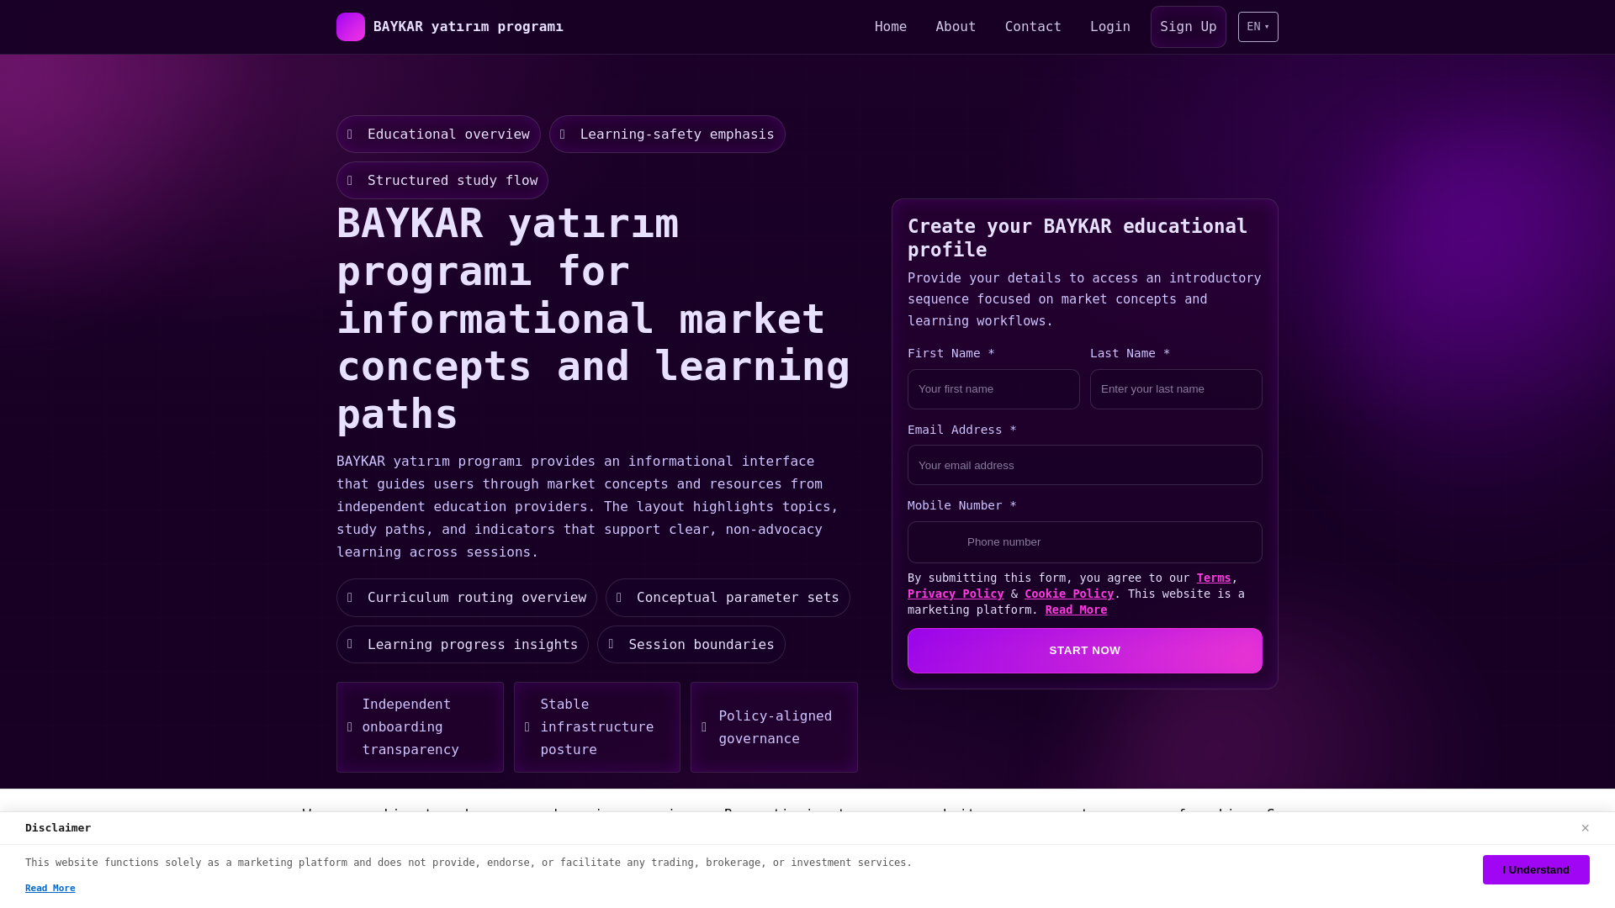The width and height of the screenshot is (1615, 908).
Task: Click the Email Address input field
Action: tap(1085, 465)
